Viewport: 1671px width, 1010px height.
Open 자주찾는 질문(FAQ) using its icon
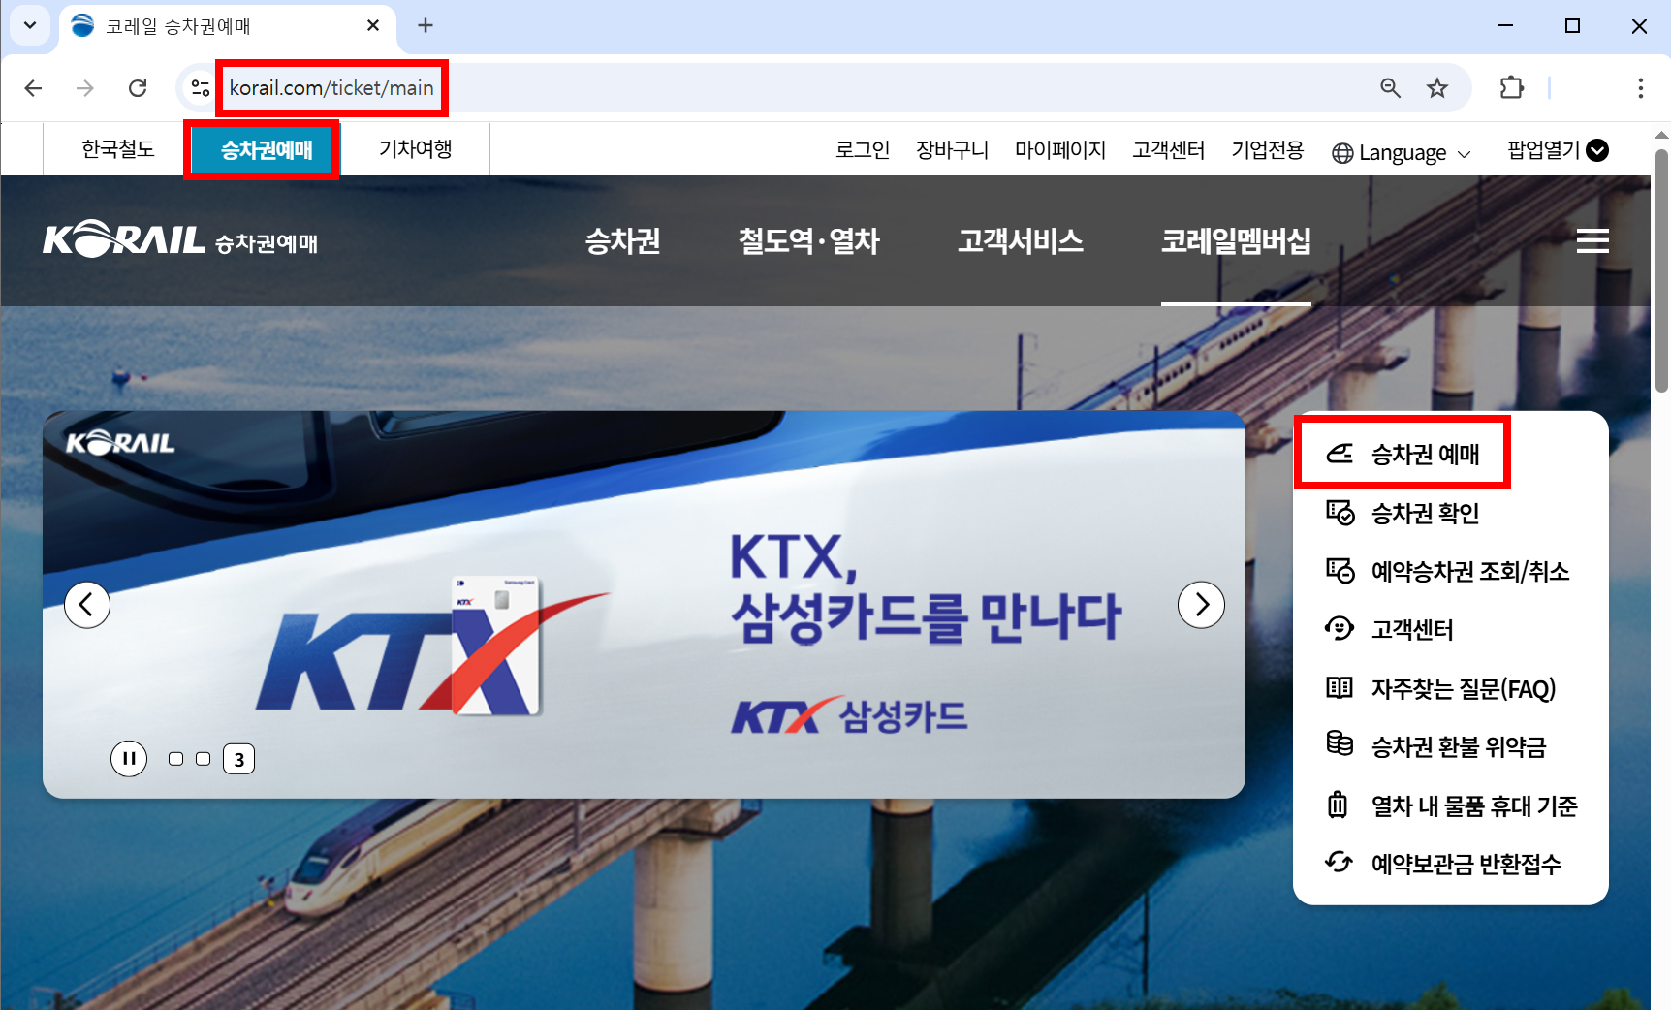(x=1340, y=688)
